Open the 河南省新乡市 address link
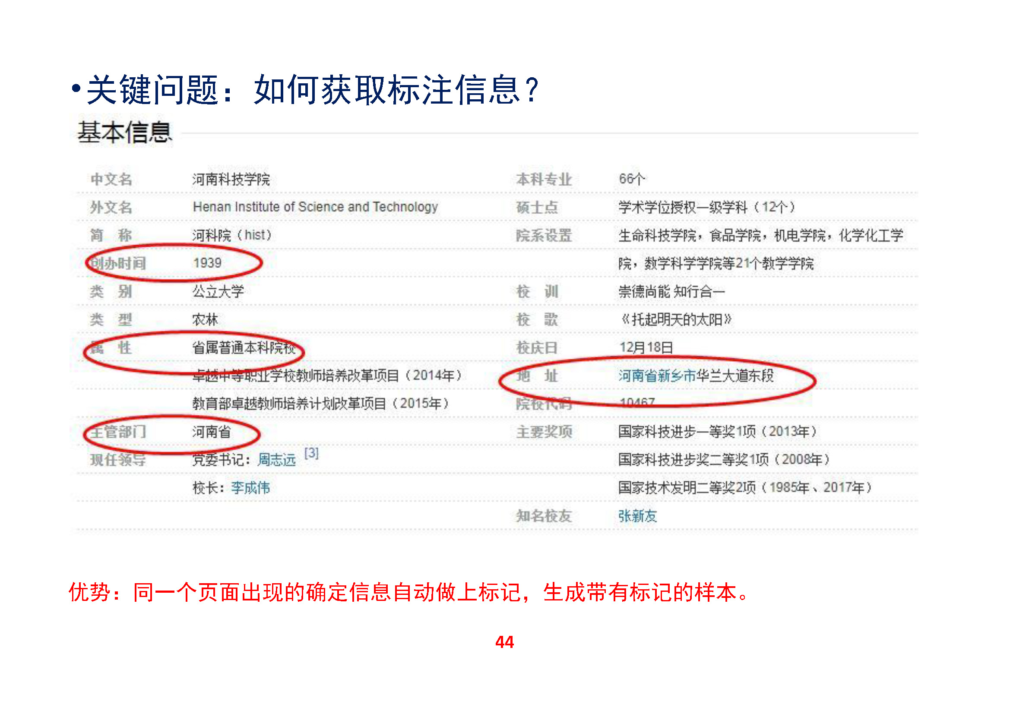 657,376
